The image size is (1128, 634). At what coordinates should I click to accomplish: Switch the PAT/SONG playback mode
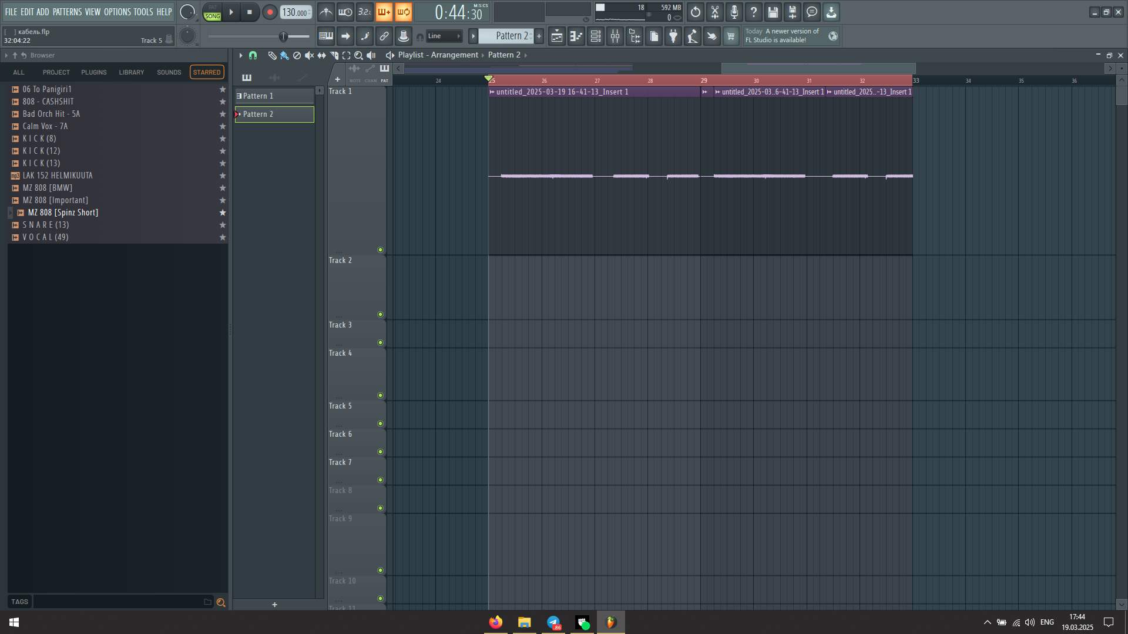(x=212, y=12)
